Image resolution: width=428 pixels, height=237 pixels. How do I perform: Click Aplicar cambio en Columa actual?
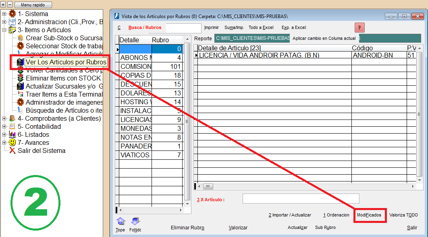pyautogui.click(x=324, y=38)
